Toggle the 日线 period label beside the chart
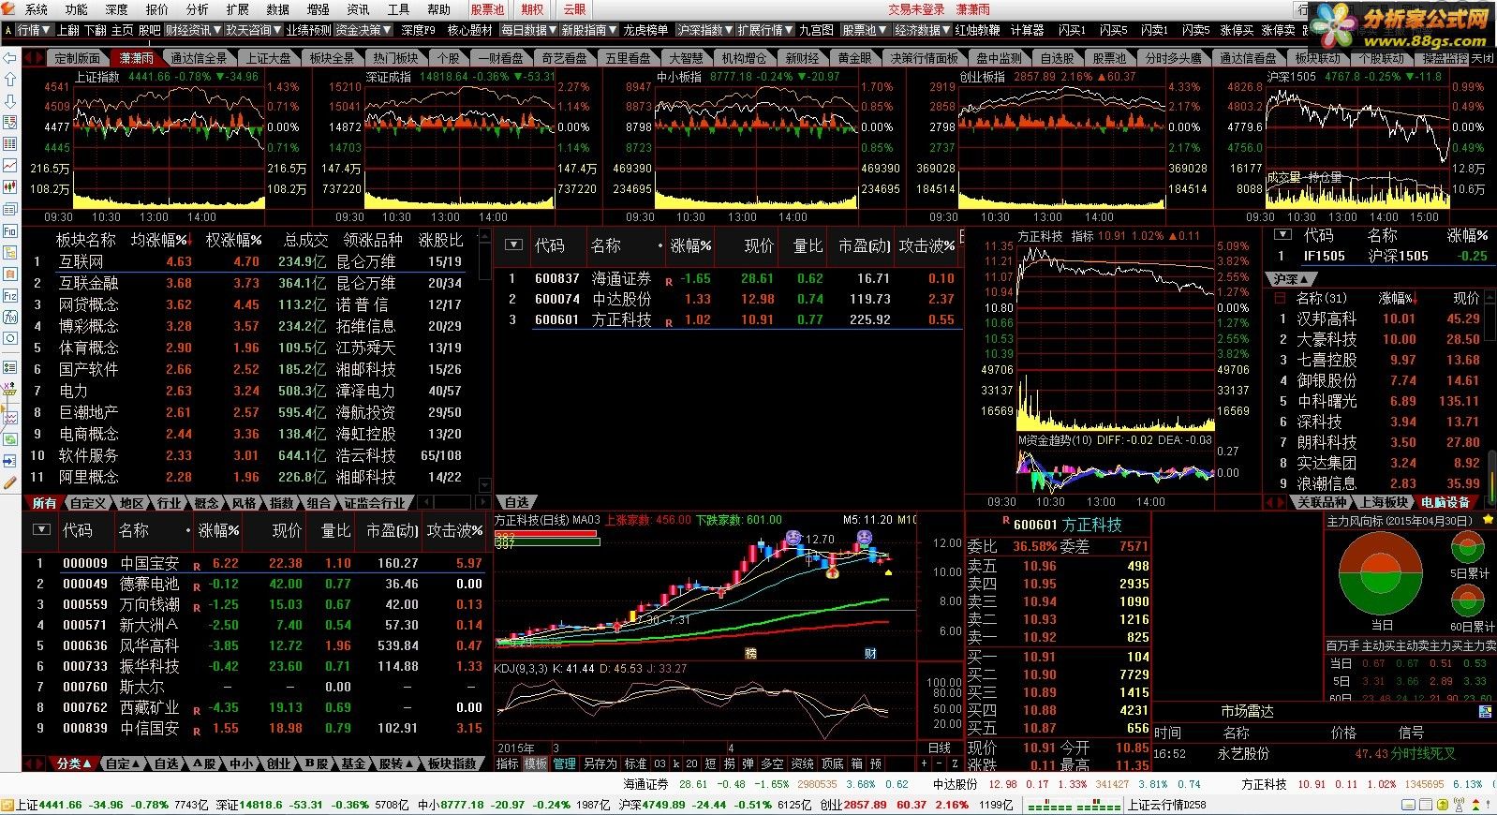 pos(940,748)
